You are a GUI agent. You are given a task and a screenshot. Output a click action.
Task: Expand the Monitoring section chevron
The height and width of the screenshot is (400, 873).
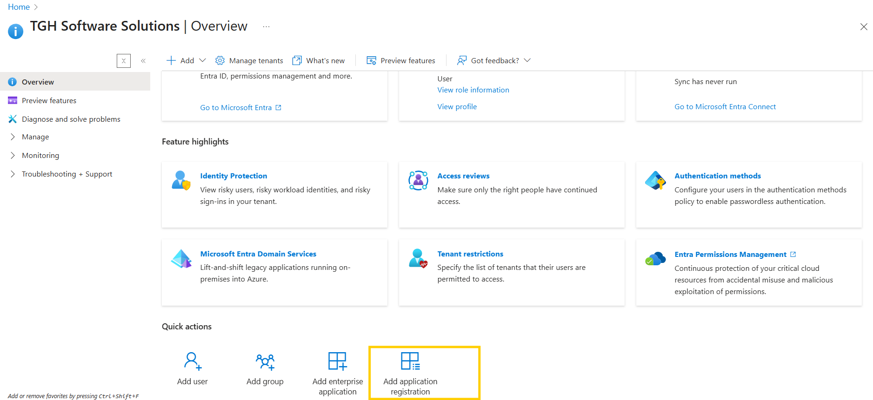click(13, 155)
